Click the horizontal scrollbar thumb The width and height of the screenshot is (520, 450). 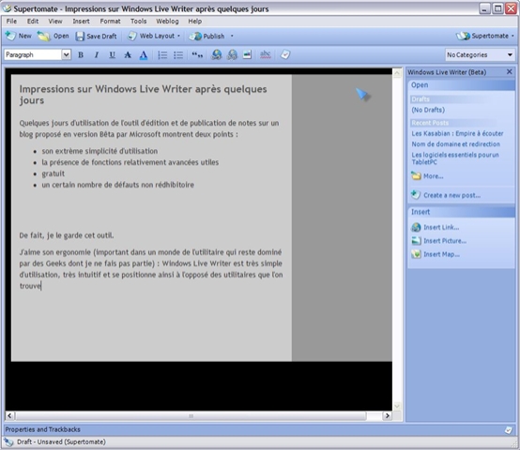pos(191,416)
